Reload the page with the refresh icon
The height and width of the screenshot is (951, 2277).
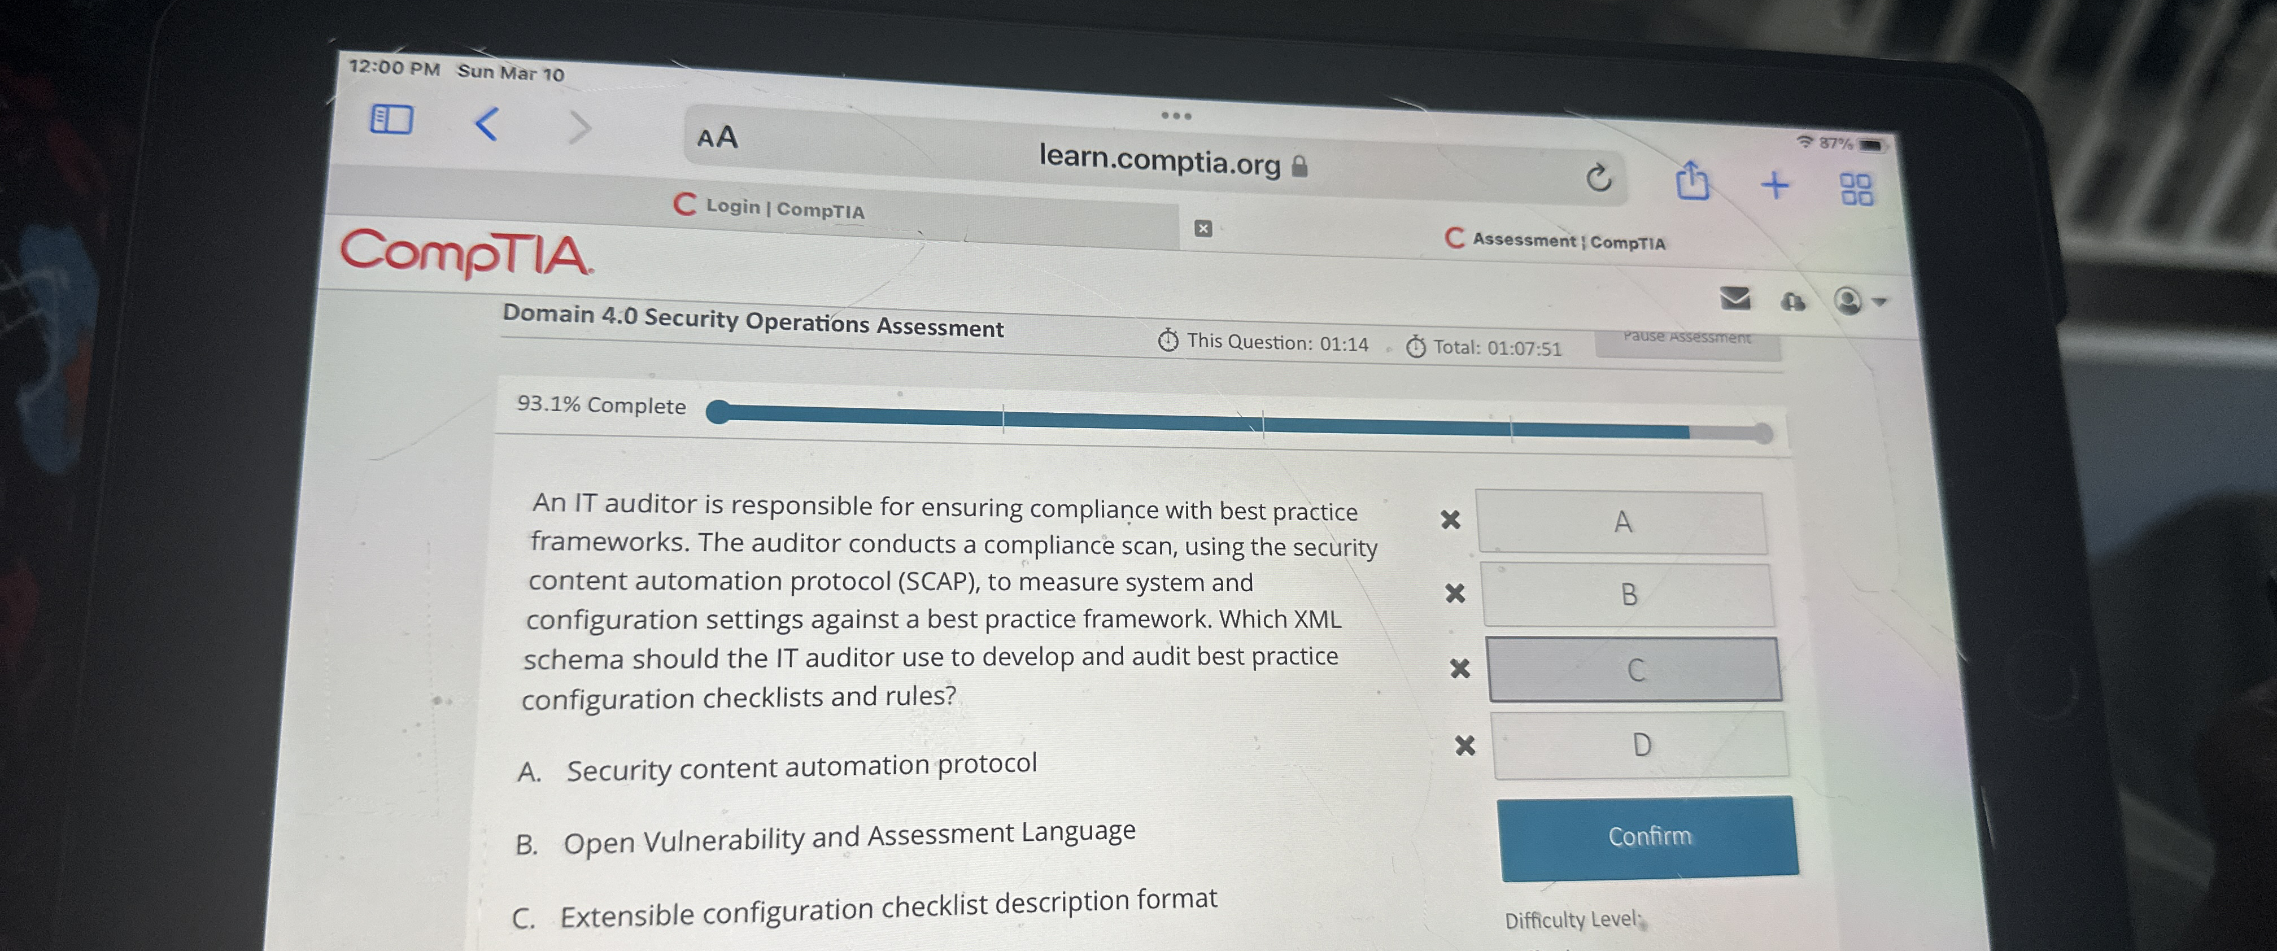point(1598,178)
